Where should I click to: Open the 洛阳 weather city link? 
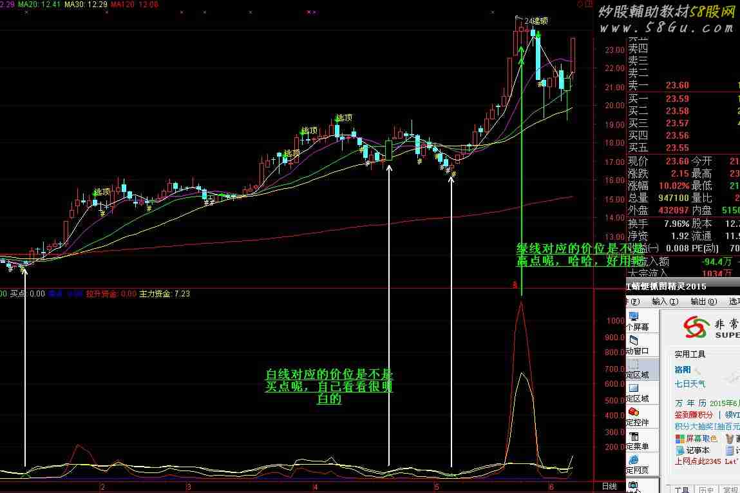click(x=683, y=369)
